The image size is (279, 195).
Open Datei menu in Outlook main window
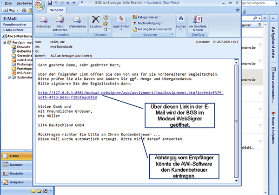coord(8,3)
